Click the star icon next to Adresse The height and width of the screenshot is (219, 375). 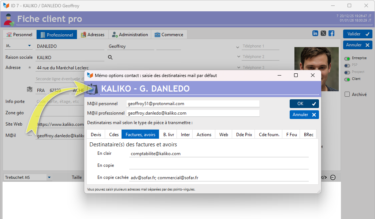pos(30,68)
